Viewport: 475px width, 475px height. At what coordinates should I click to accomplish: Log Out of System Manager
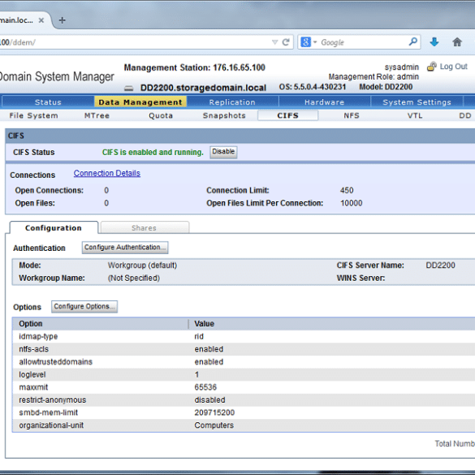point(454,67)
